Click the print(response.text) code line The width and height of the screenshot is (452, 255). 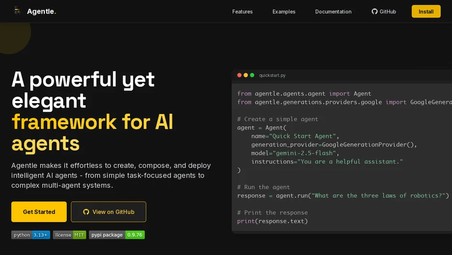point(272,221)
